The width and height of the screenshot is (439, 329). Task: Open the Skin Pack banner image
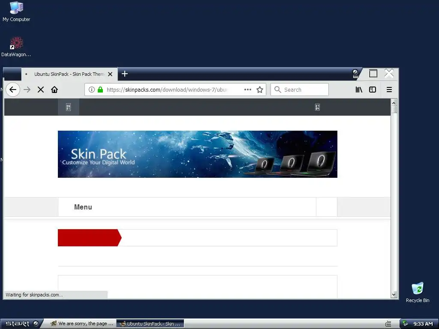point(197,154)
